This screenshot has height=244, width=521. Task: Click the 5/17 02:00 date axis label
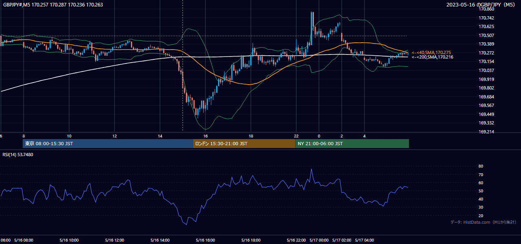coord(342,240)
